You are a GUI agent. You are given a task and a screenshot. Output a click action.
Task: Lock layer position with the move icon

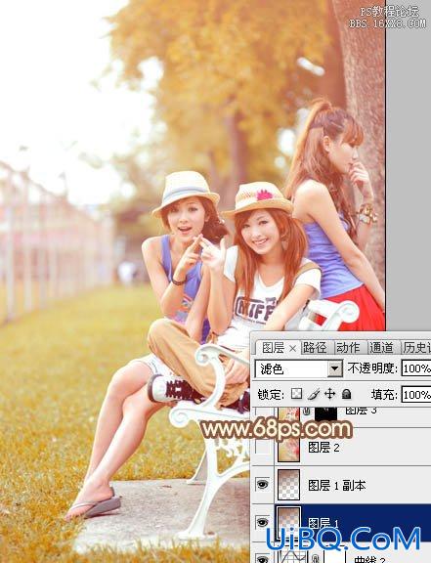329,394
